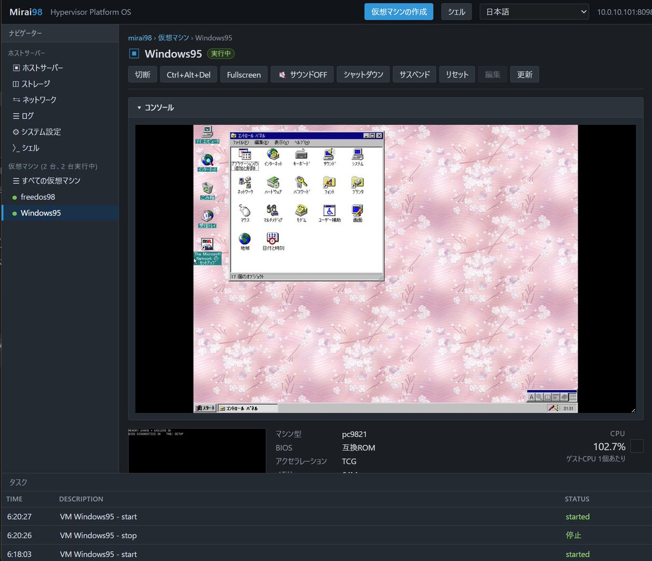Click the BIOS boot screen thumbnail

[x=197, y=450]
